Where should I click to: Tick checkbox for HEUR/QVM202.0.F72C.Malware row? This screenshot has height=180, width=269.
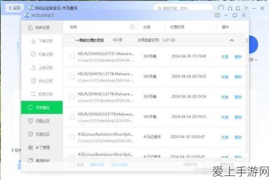(72, 56)
